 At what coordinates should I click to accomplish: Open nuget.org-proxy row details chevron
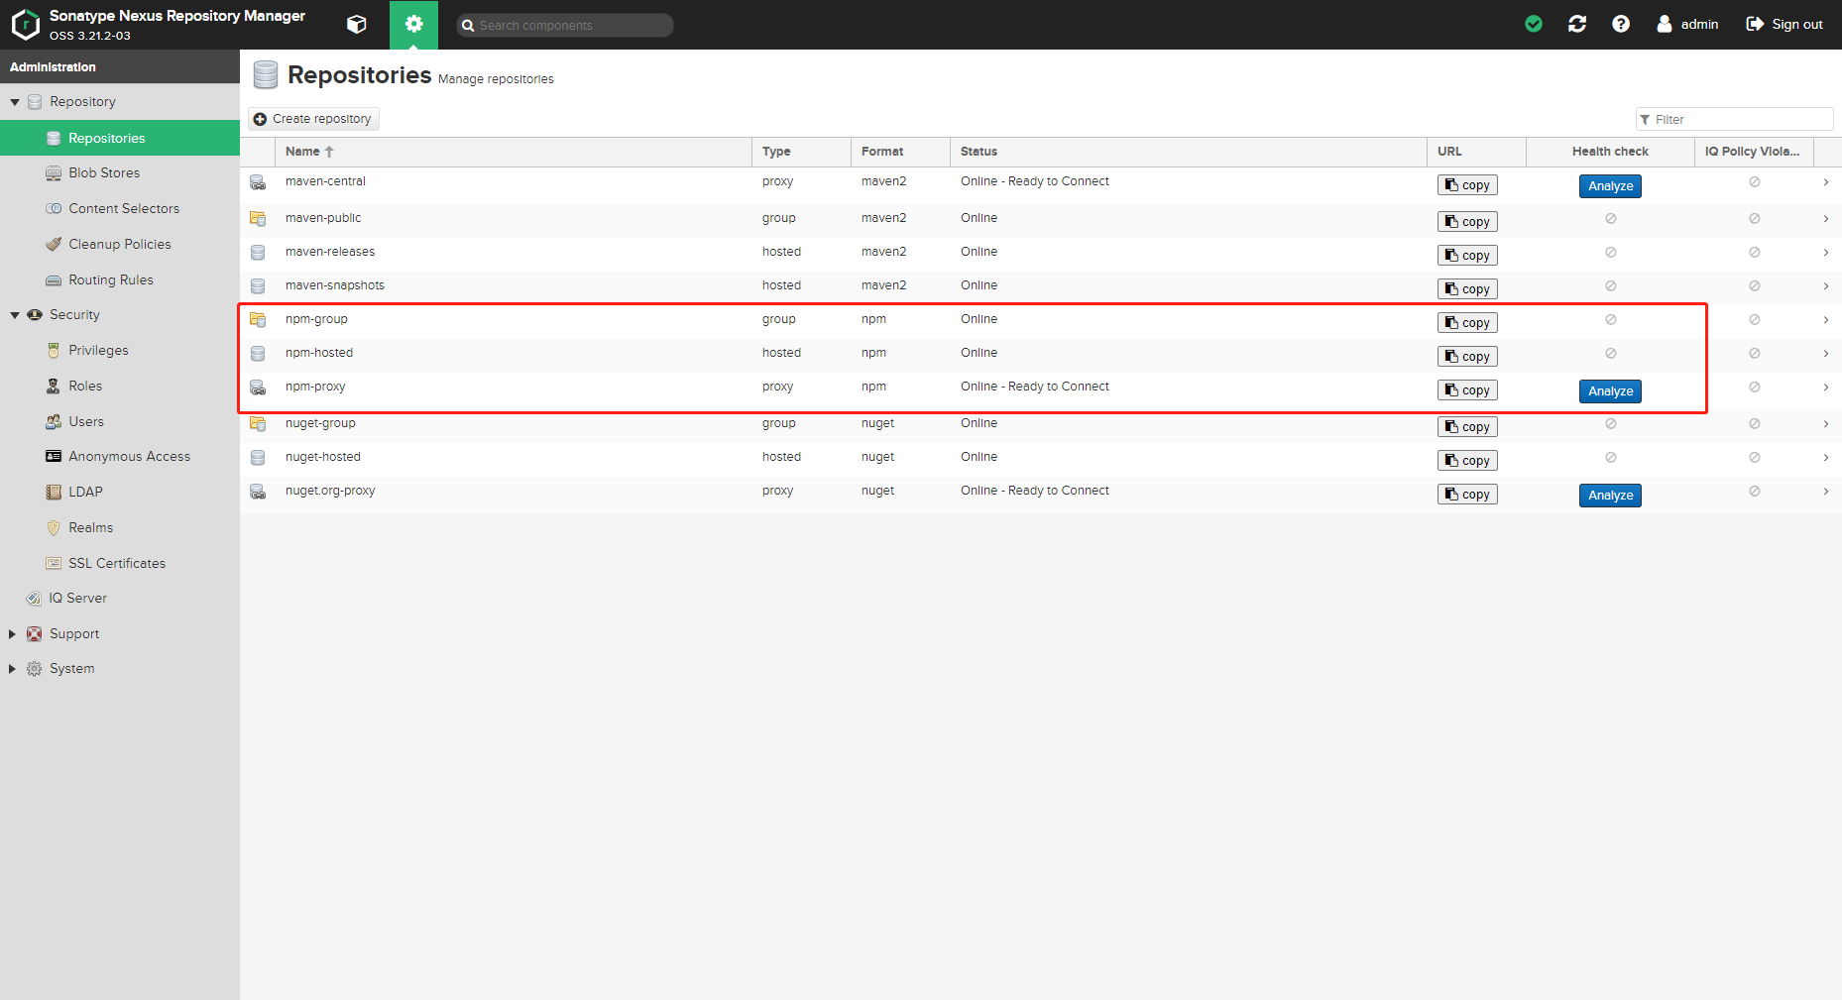[x=1826, y=492]
